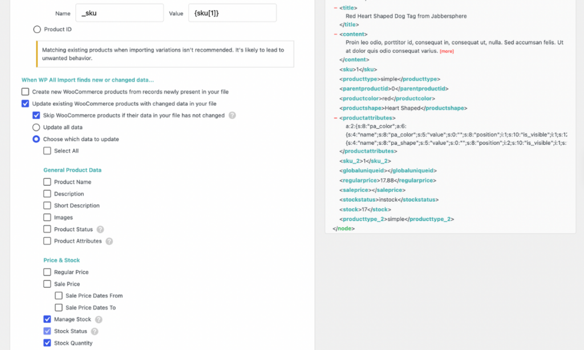The image size is (584, 350).
Task: Collapse the title XML node
Action: point(335,8)
